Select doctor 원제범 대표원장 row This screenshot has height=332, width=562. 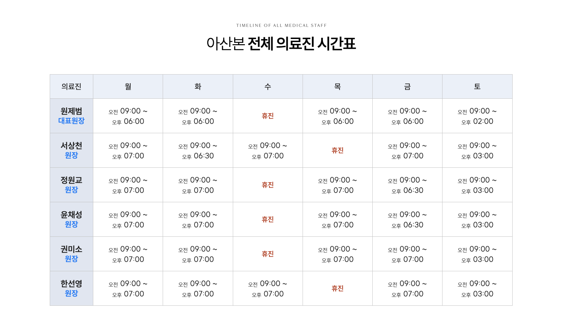tap(72, 116)
